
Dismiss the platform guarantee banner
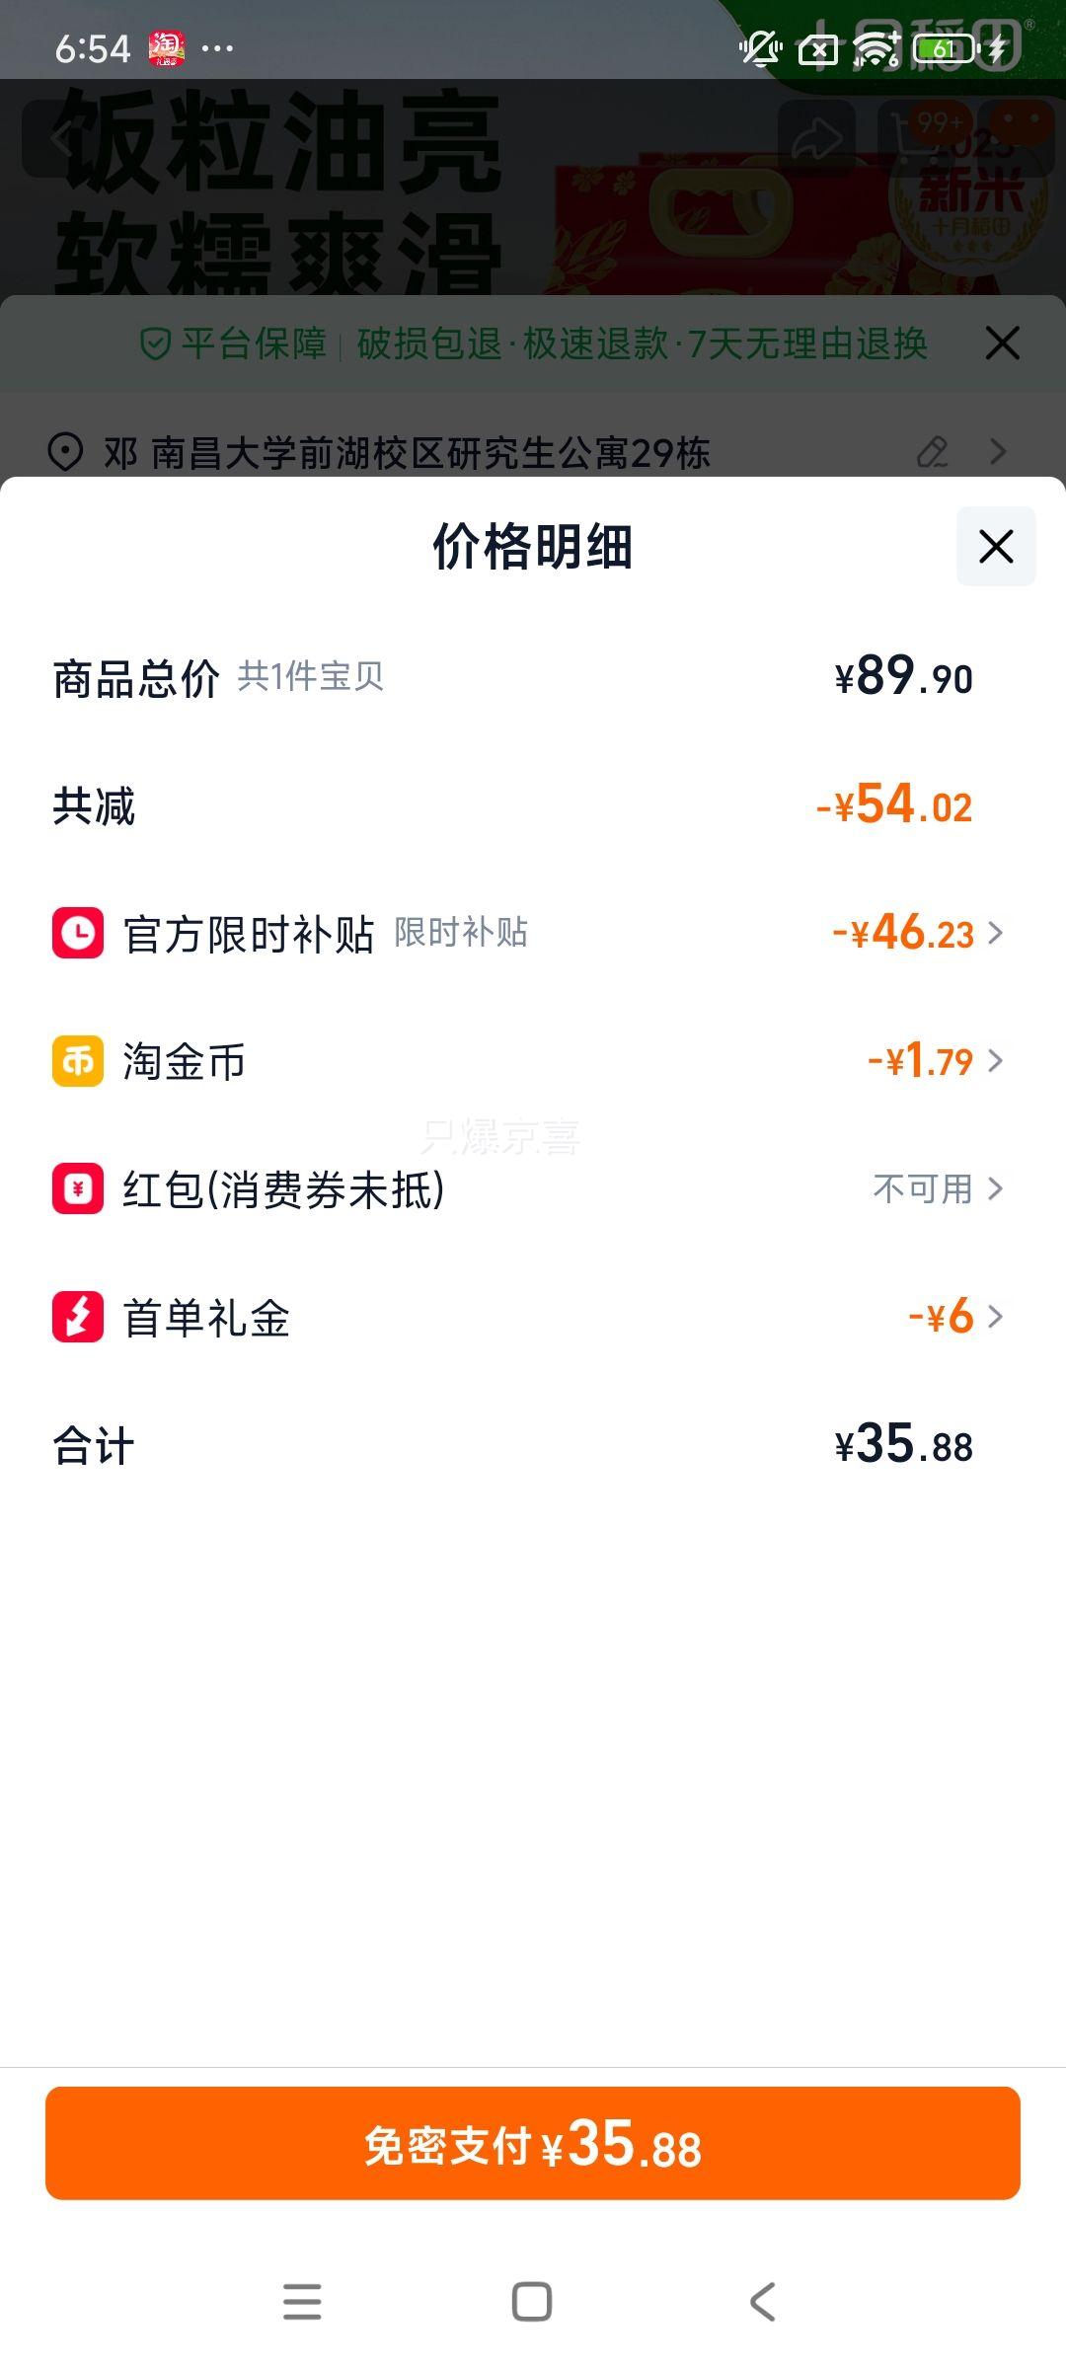pyautogui.click(x=1002, y=344)
